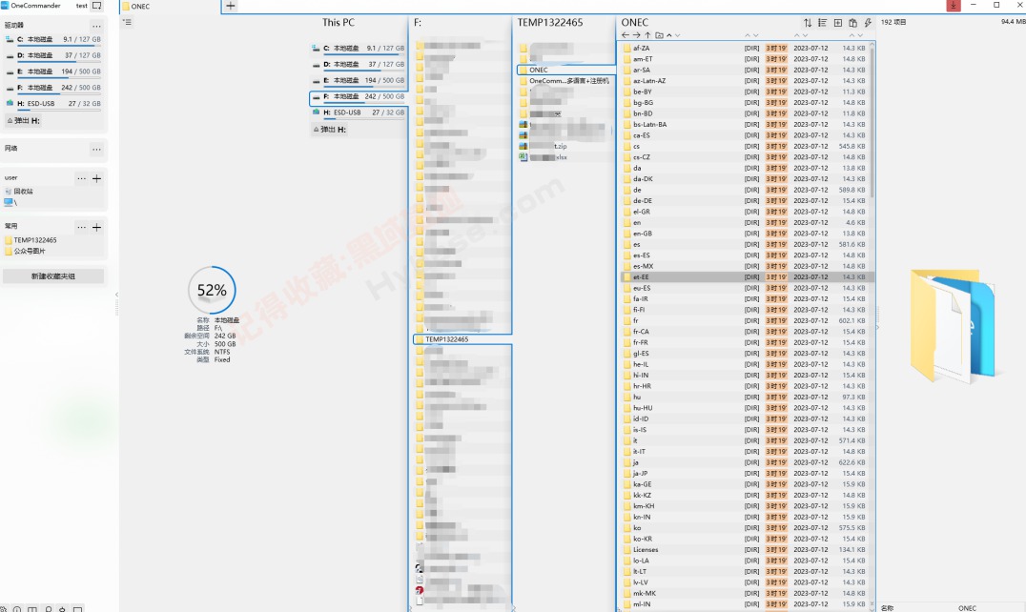Image resolution: width=1026 pixels, height=612 pixels.
Task: Select the fr-CA folder
Action: (x=744, y=332)
